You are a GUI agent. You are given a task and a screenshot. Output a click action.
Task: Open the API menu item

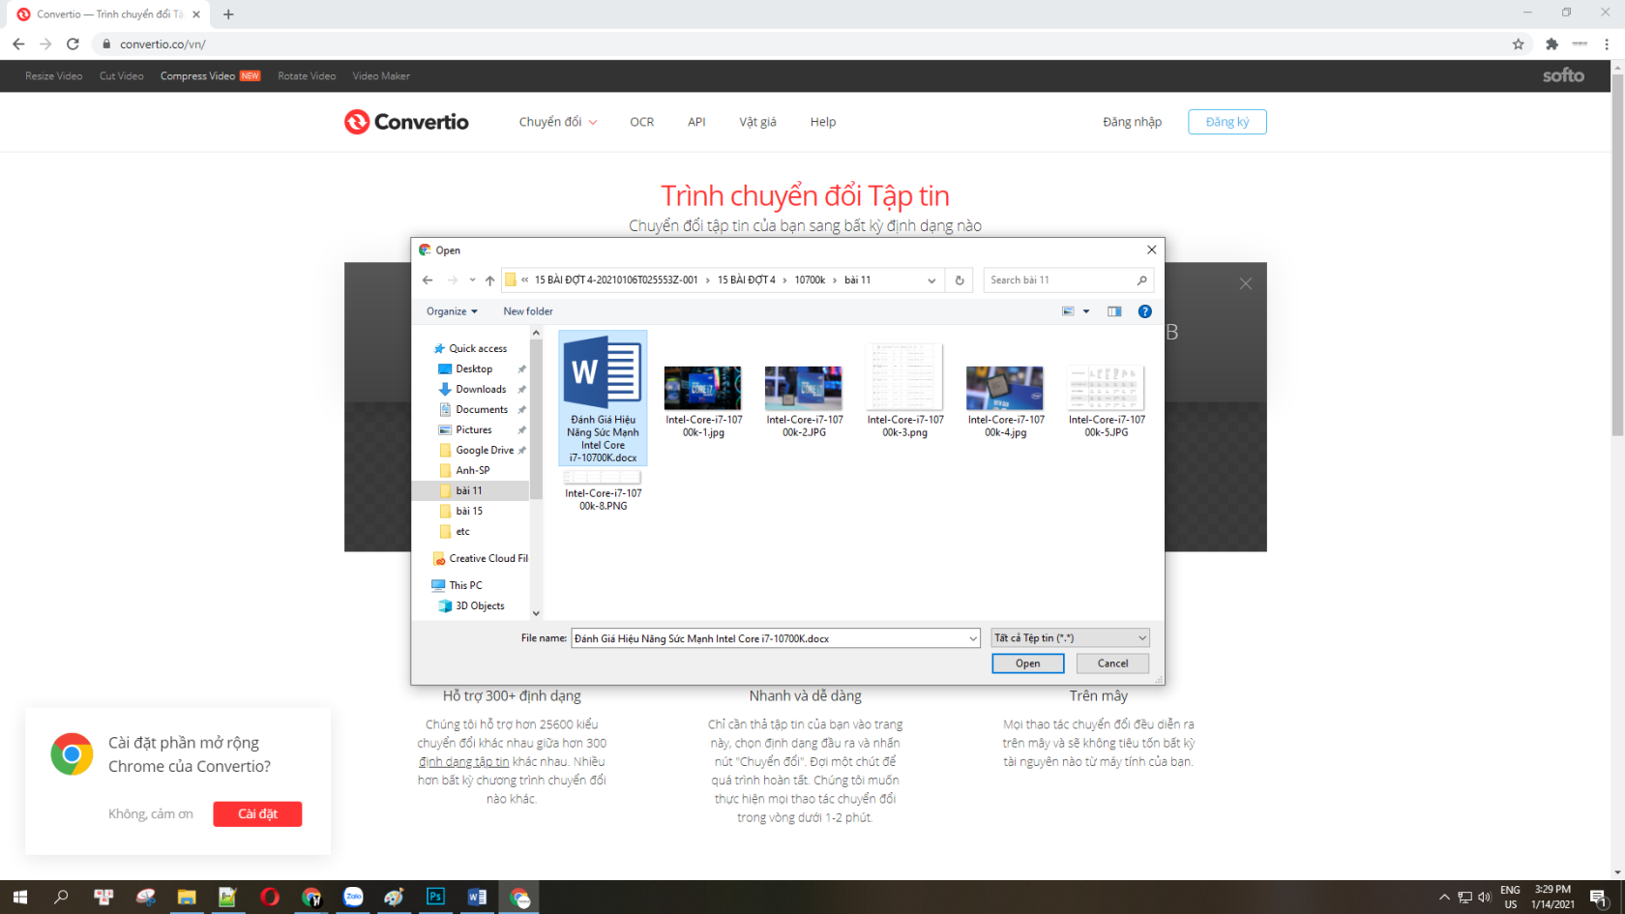696,122
